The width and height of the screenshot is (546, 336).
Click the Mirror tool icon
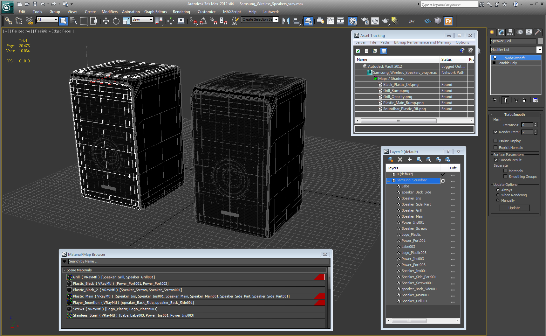click(286, 21)
